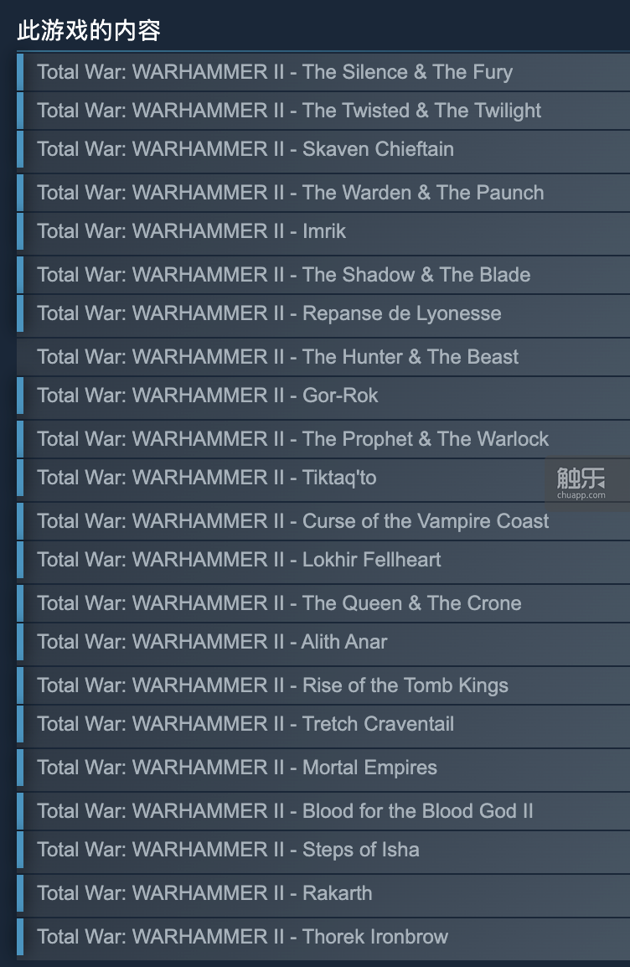Open The Prophet & The Warlock DLC

(x=323, y=439)
